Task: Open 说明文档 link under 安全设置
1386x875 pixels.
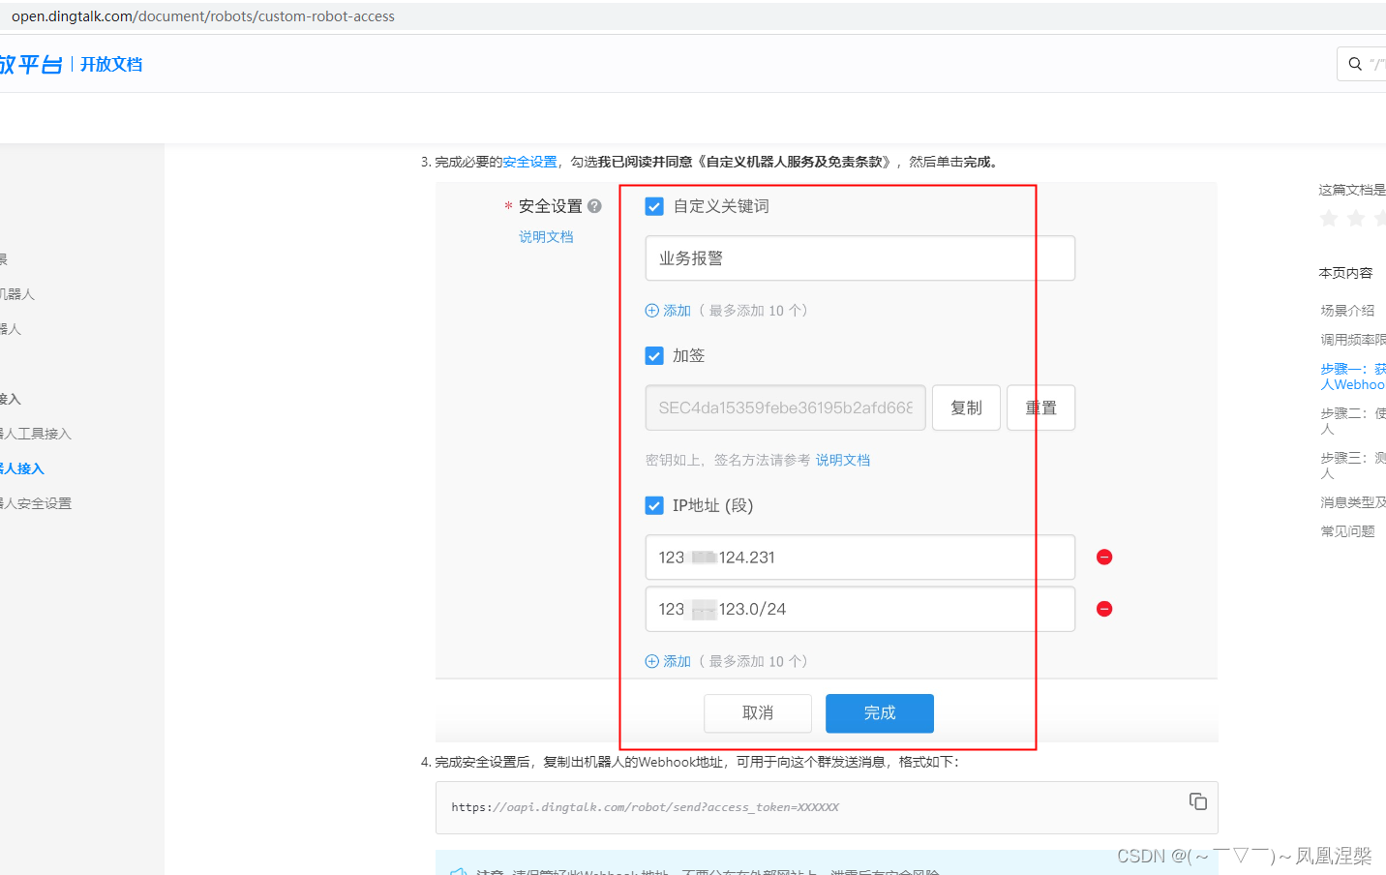Action: point(546,237)
